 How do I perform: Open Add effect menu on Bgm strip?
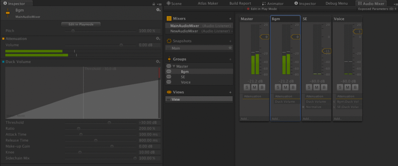click(x=276, y=119)
